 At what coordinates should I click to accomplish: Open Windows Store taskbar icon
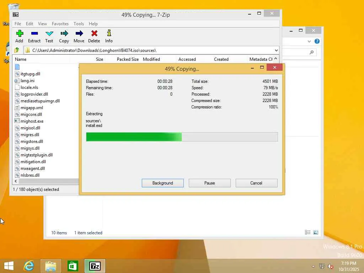point(73,266)
